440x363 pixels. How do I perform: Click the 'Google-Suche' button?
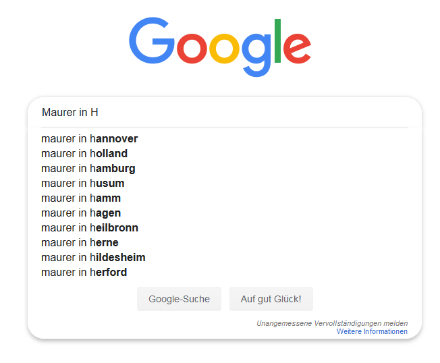[179, 299]
